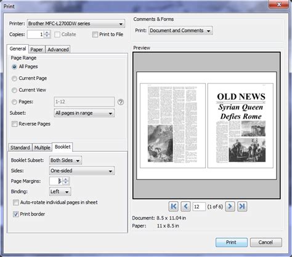Jump to last preview page
292x257 pixels.
[242, 206]
